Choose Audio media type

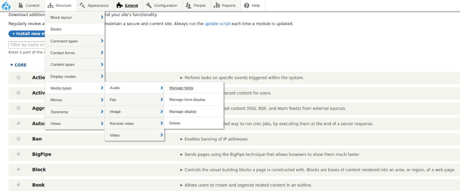(x=134, y=88)
